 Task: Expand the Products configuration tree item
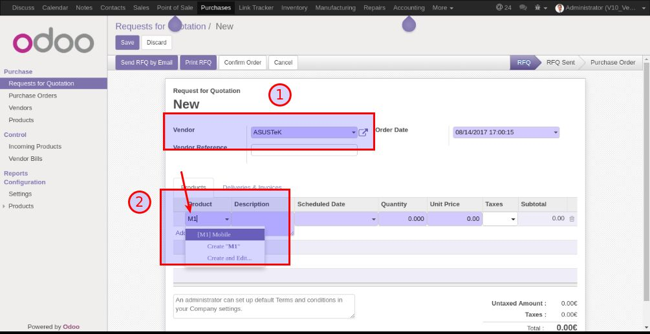pyautogui.click(x=5, y=206)
